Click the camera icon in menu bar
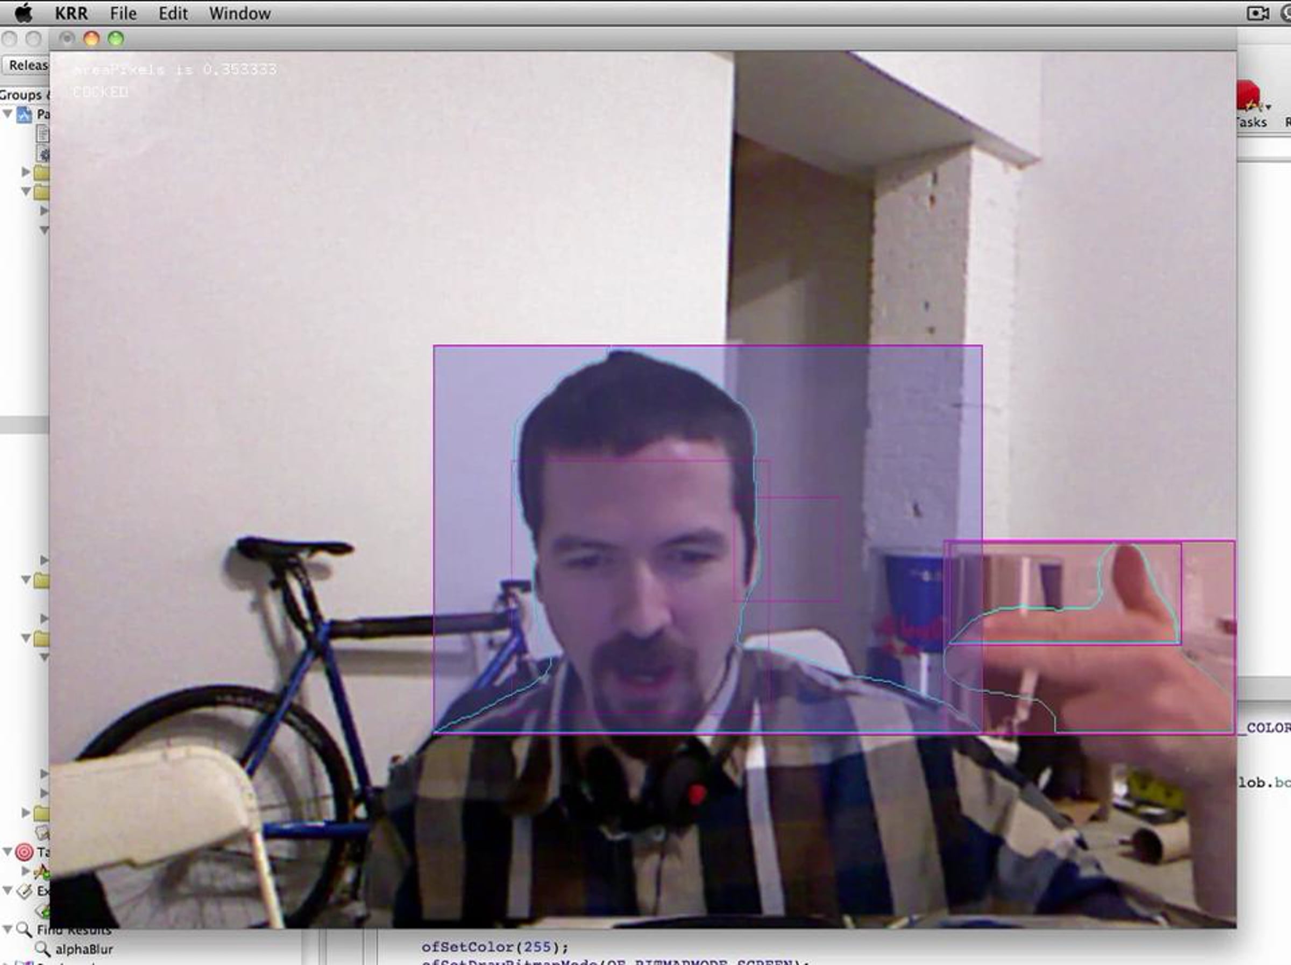 1258,13
